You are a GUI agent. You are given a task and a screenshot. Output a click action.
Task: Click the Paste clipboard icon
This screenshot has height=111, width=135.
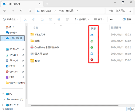(x=42, y=19)
